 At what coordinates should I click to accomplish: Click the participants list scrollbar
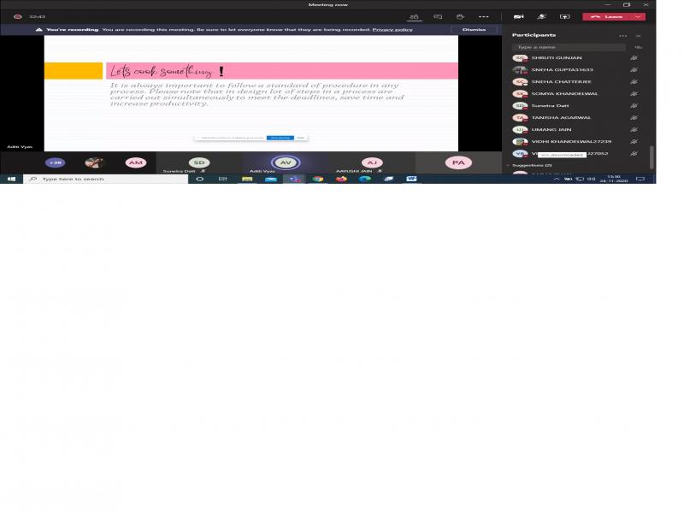coord(651,156)
